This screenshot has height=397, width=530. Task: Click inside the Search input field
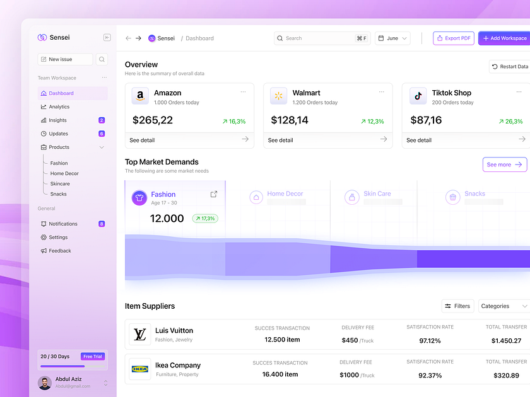[x=319, y=38]
